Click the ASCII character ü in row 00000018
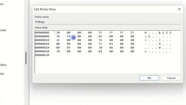Screen dimensions: 186x105 (x=160, y=44)
